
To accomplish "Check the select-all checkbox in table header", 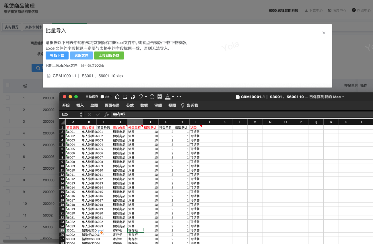I will [8, 85].
